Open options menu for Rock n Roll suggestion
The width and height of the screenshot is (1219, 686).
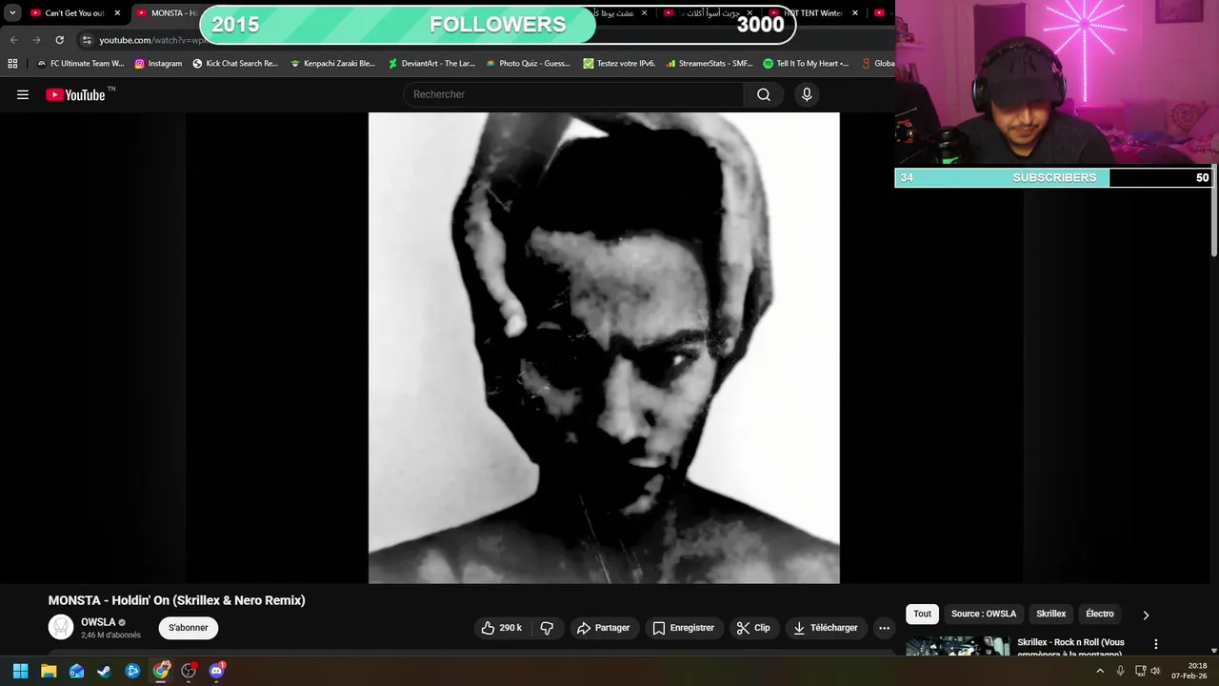[x=1155, y=645]
